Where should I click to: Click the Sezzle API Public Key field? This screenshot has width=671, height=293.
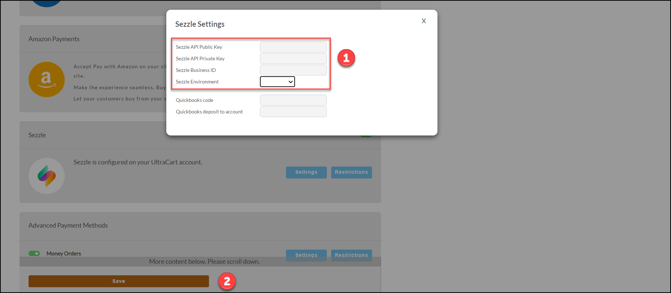pos(293,47)
